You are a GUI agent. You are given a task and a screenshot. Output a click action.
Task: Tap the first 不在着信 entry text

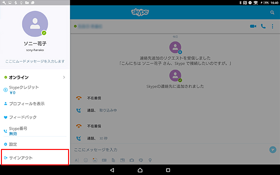[94, 98]
